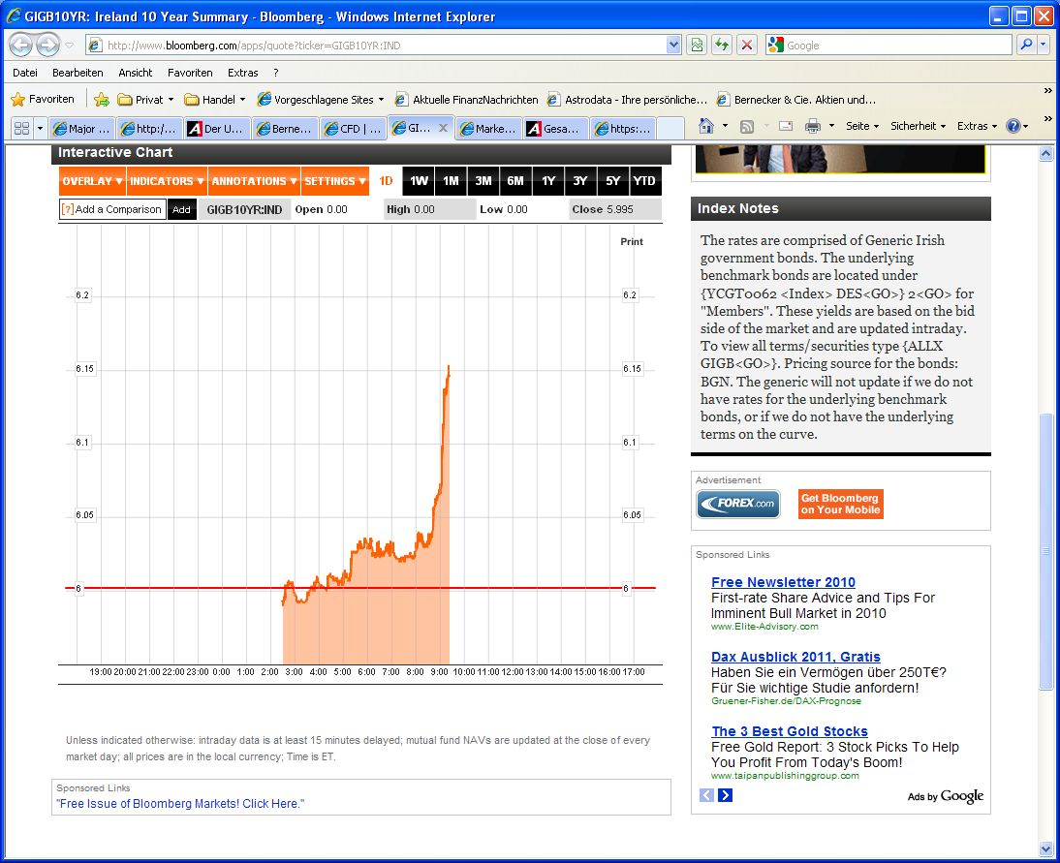This screenshot has height=863, width=1060.
Task: Switch to the Der U... browser tab
Action: tap(217, 129)
